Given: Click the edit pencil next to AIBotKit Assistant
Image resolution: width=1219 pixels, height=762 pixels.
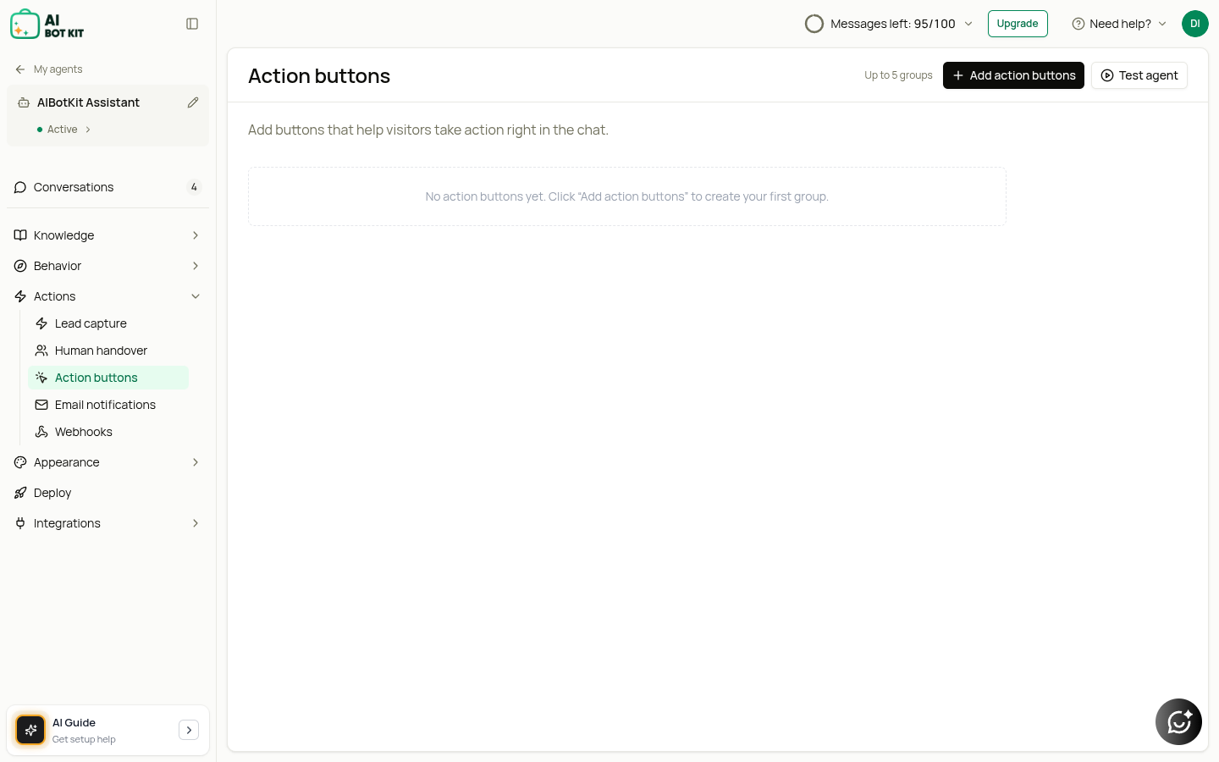Looking at the screenshot, I should [x=193, y=102].
